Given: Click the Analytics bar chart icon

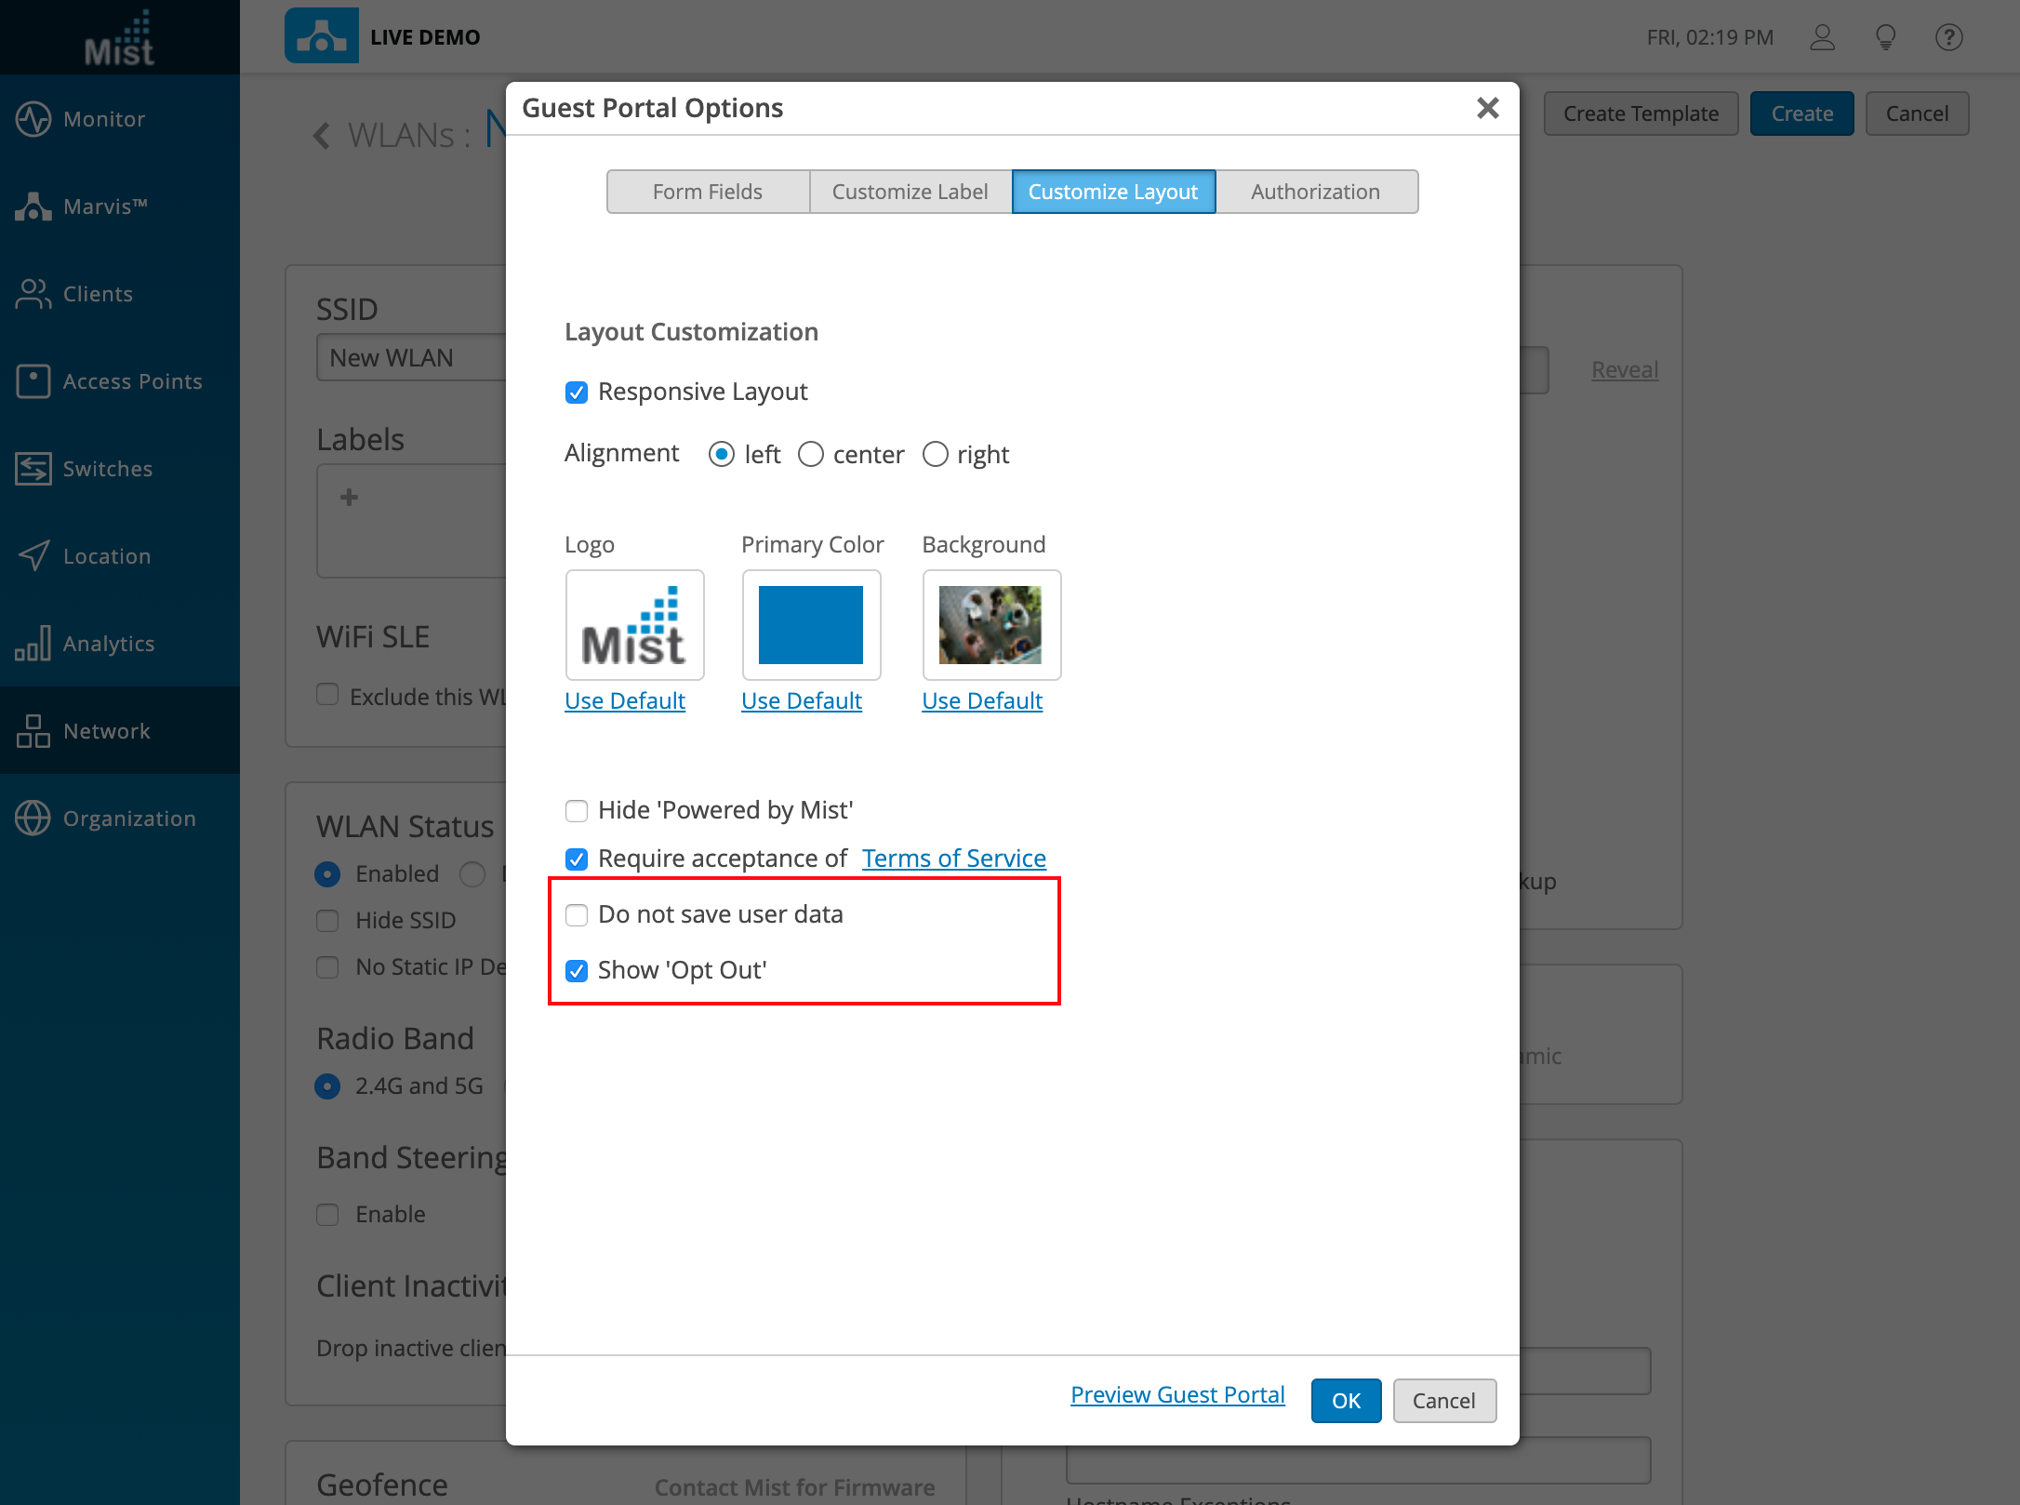Looking at the screenshot, I should click(33, 644).
